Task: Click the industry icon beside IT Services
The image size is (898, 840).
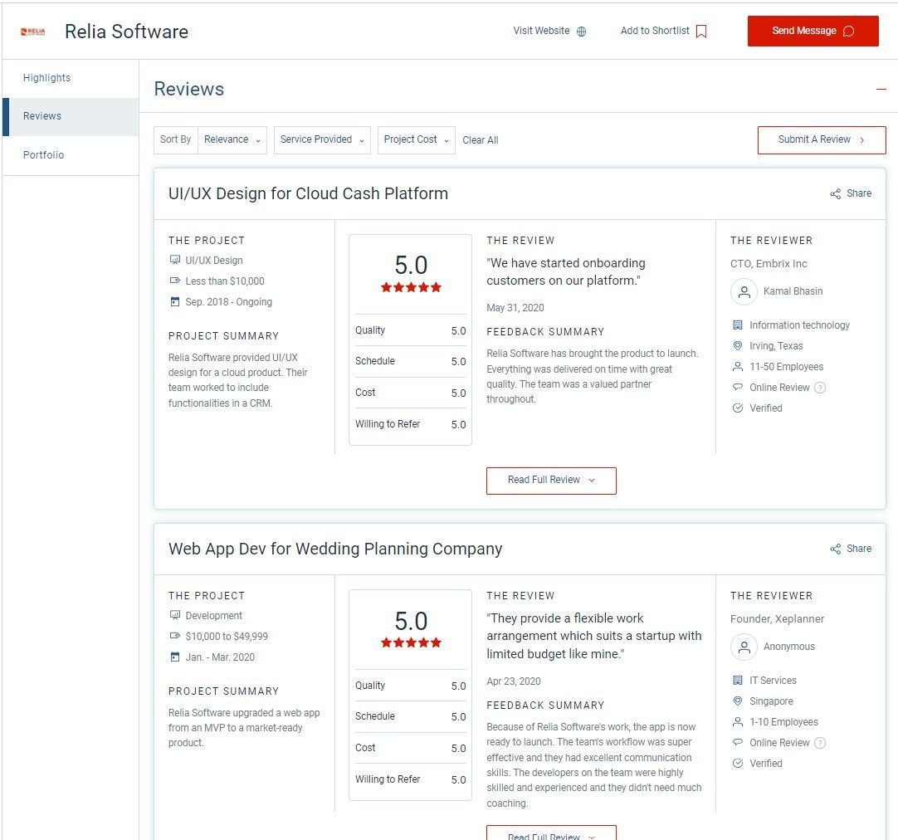Action: coord(738,681)
